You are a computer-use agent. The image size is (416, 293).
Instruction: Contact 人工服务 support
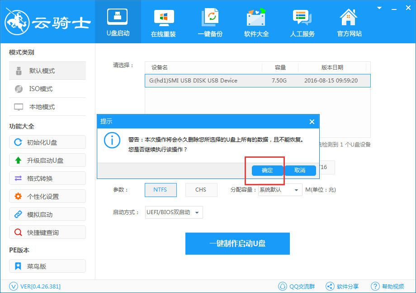(302, 22)
